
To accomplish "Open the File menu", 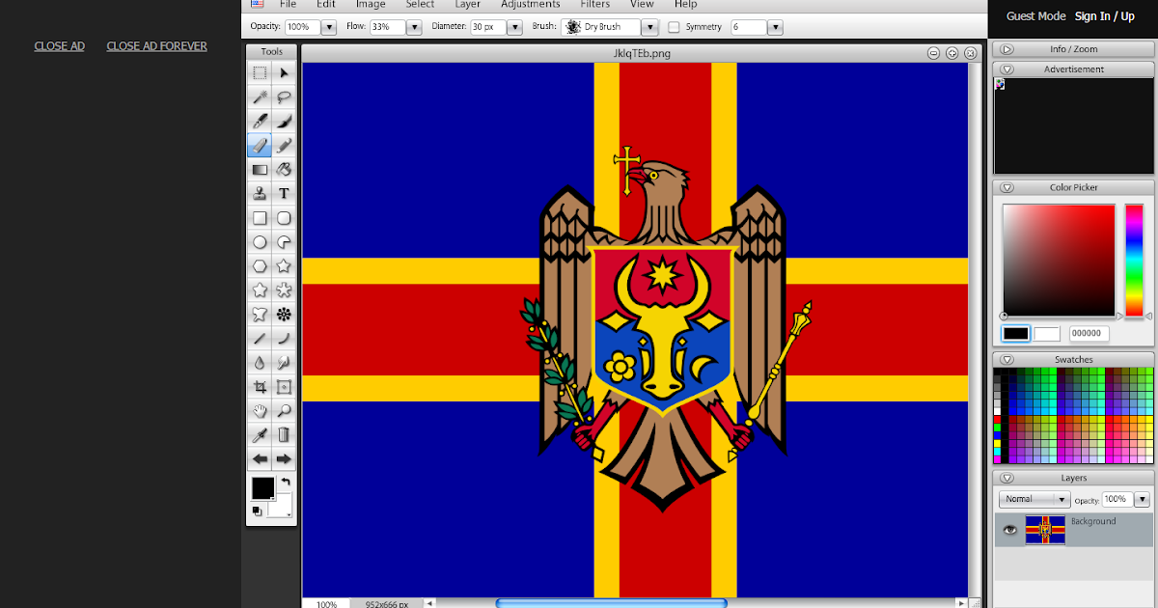I will coord(288,4).
